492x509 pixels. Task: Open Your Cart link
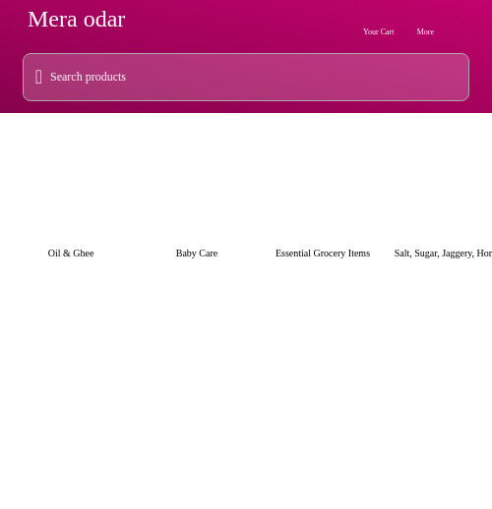pyautogui.click(x=379, y=31)
